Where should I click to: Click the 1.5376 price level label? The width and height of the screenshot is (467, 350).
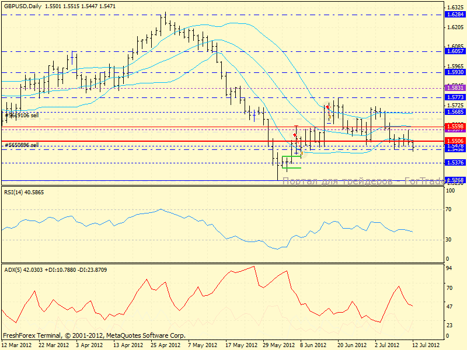click(x=454, y=163)
